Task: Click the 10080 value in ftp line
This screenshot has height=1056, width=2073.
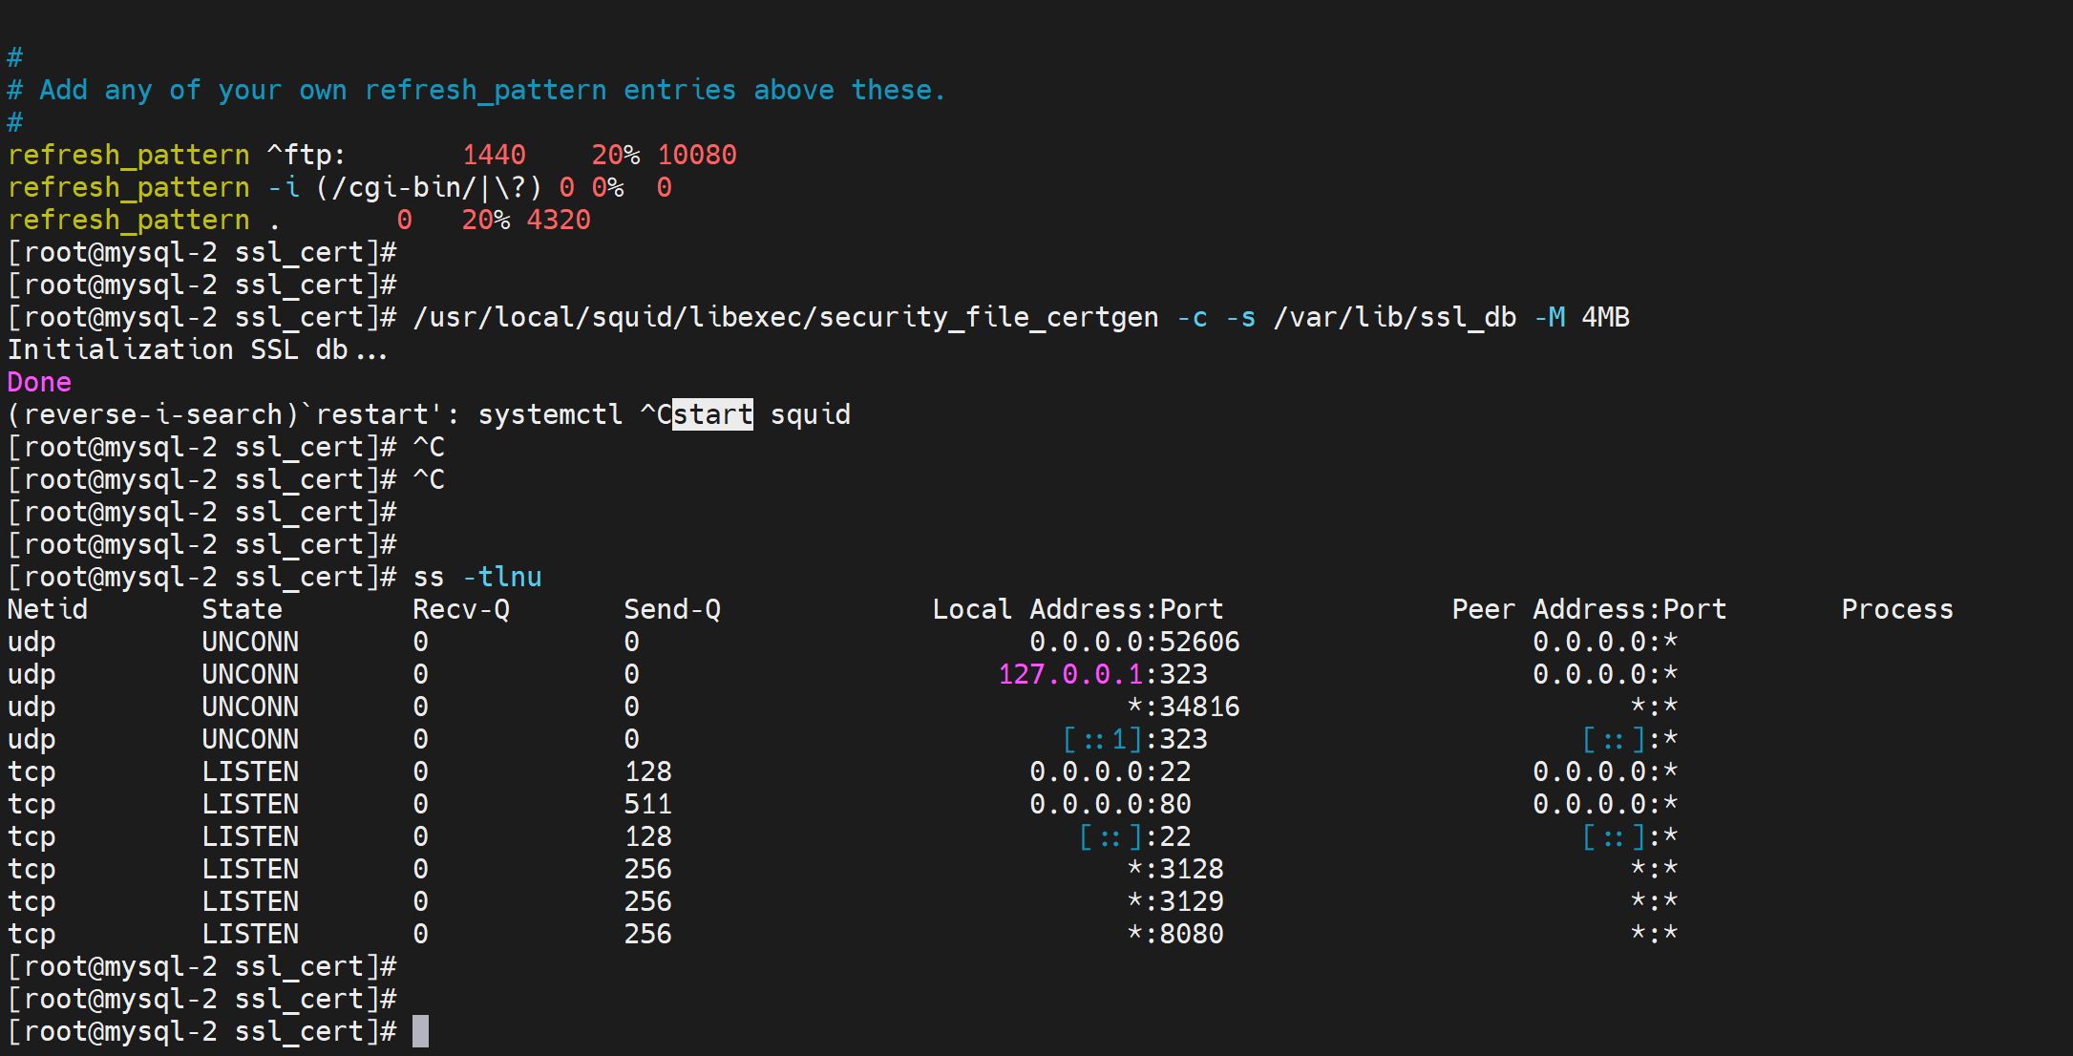Action: [697, 155]
